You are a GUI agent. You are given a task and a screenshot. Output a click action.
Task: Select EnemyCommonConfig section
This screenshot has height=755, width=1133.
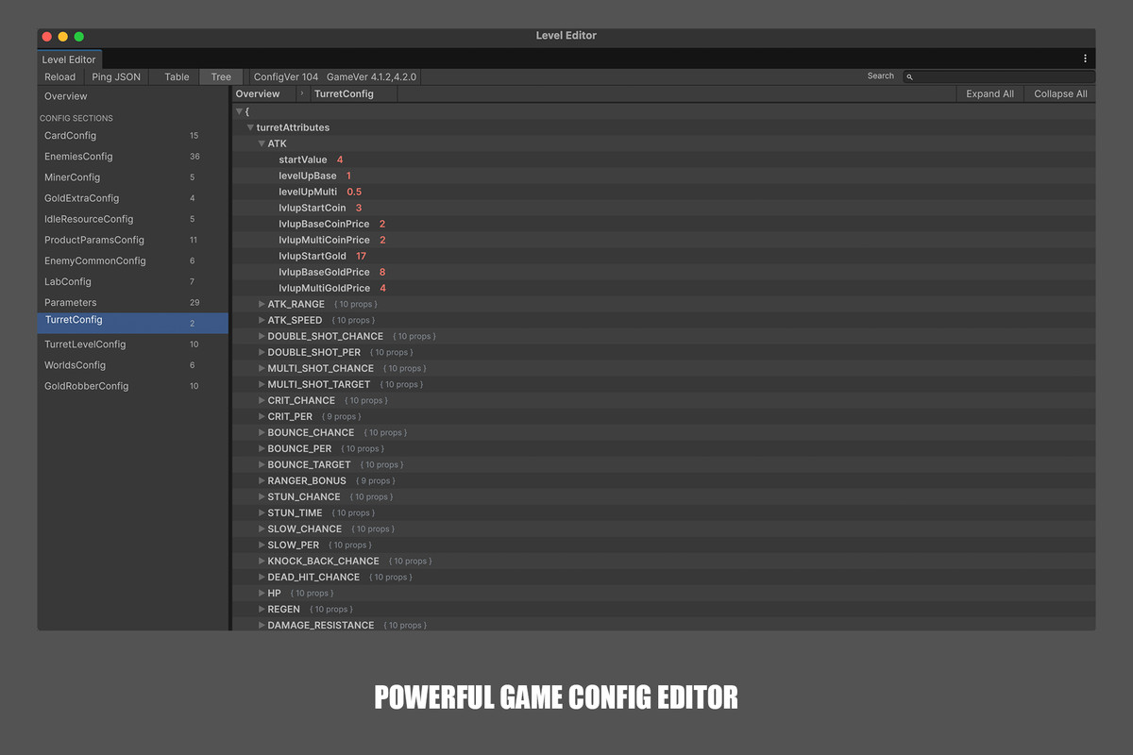[133, 260]
